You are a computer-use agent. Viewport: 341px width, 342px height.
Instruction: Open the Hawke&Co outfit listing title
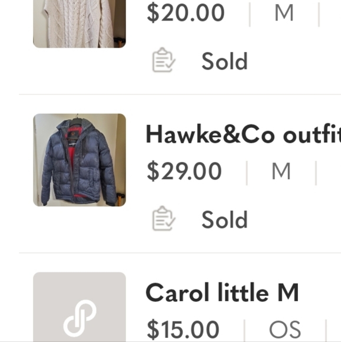tap(243, 134)
